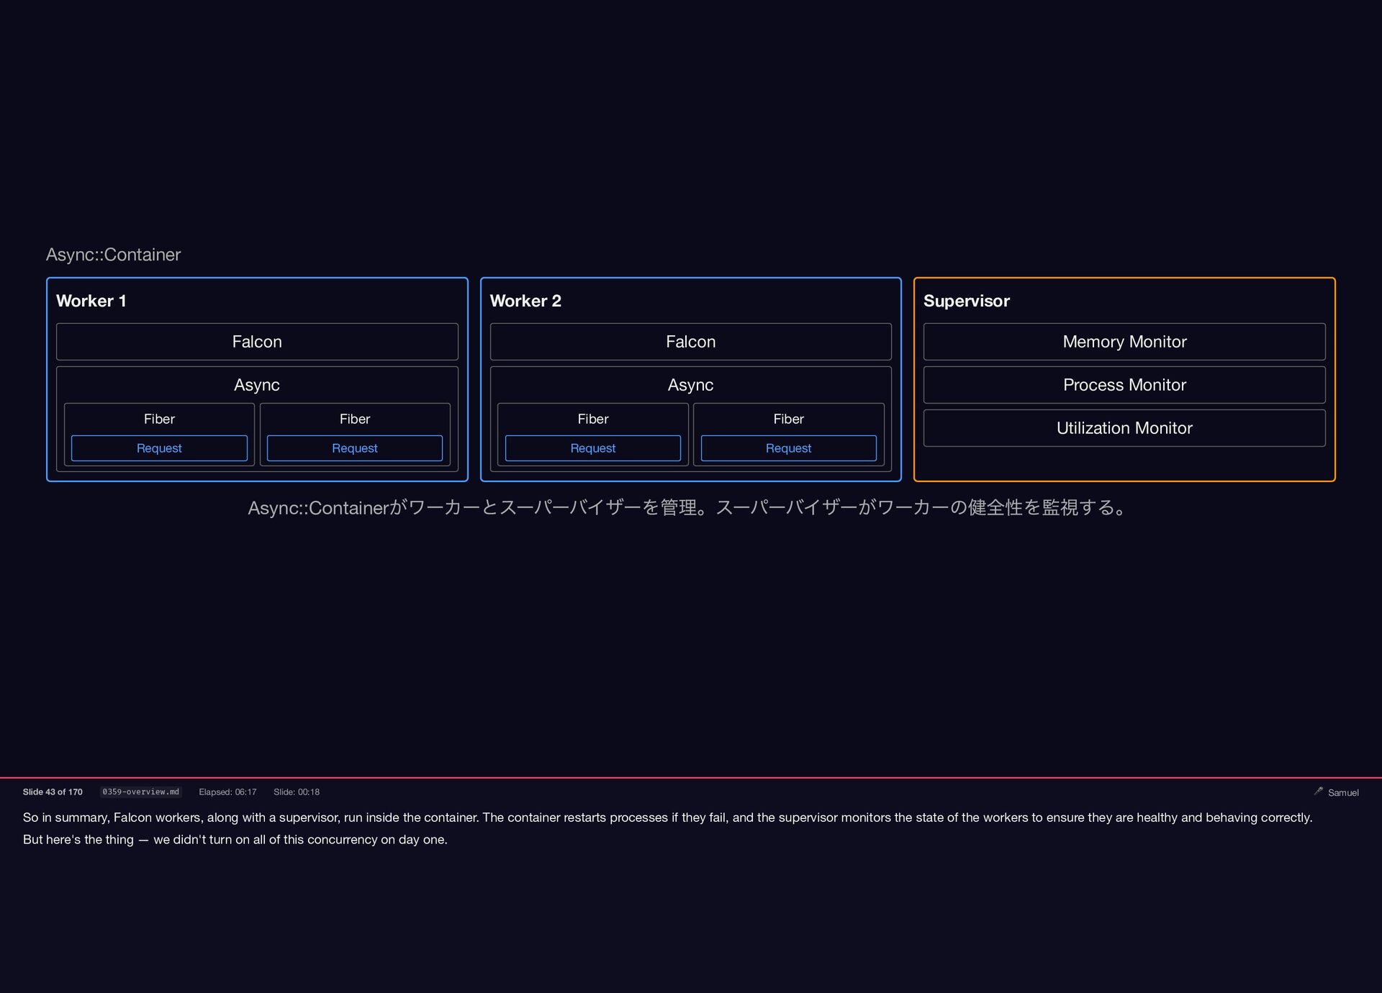Click the Worker 1 heading

tap(91, 301)
